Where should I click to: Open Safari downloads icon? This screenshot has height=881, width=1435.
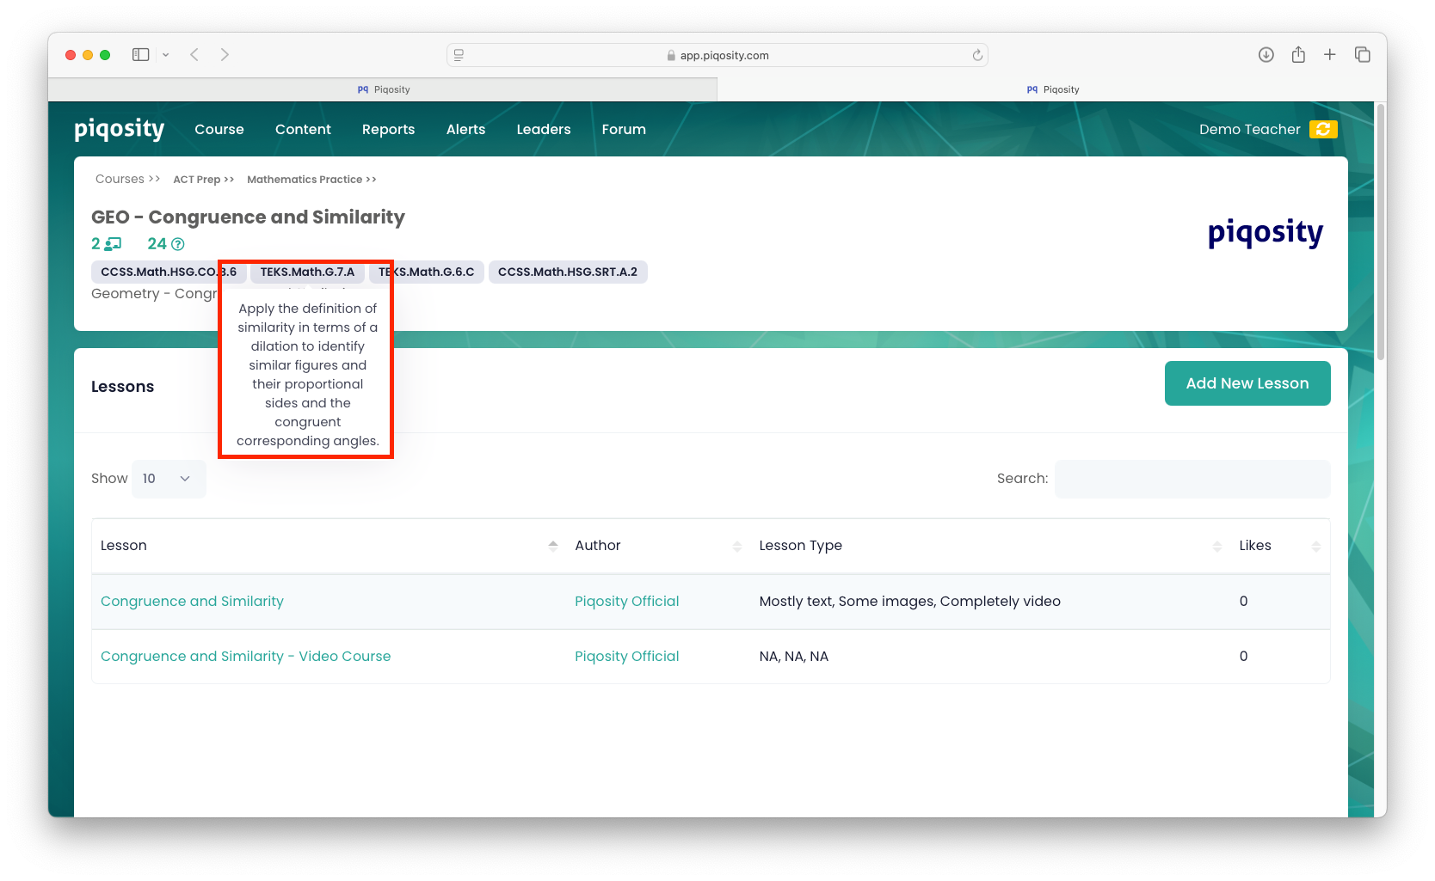pos(1266,55)
